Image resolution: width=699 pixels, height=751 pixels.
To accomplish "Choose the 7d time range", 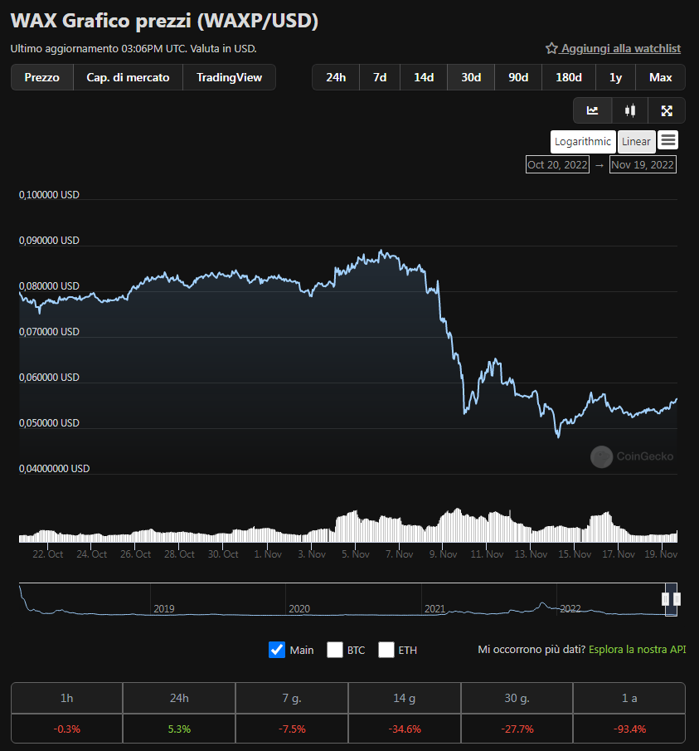I will 380,77.
